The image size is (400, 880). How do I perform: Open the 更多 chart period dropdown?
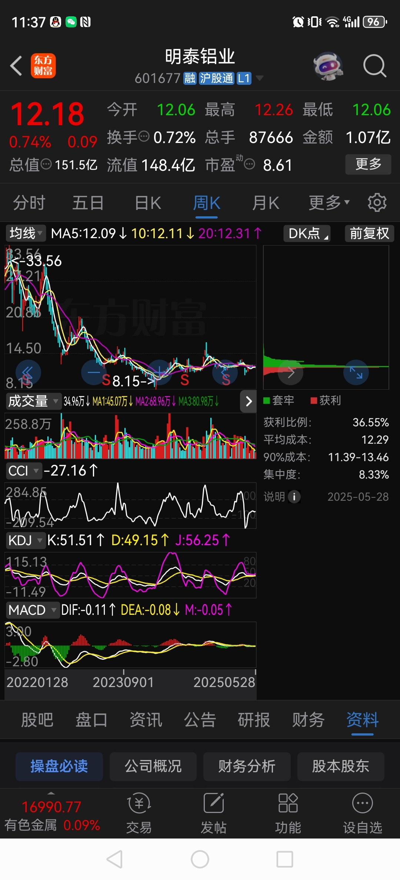click(x=329, y=202)
